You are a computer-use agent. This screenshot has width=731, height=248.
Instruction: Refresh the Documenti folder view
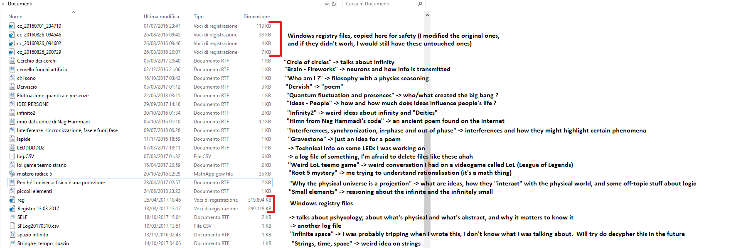click(x=334, y=4)
